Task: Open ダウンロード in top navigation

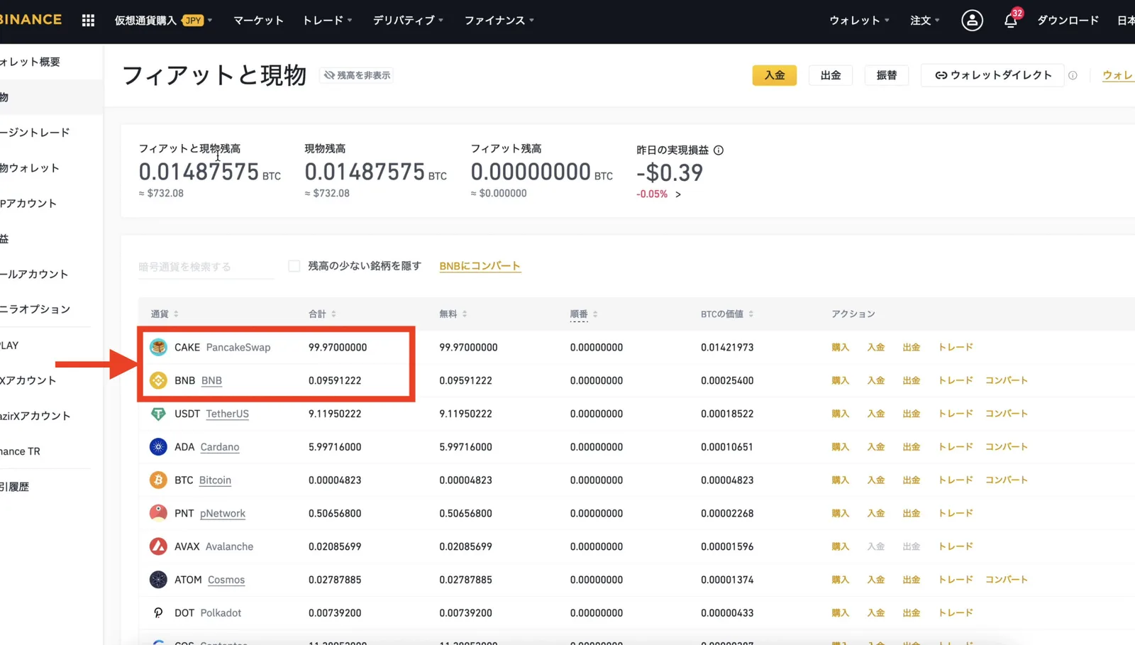Action: [x=1068, y=21]
